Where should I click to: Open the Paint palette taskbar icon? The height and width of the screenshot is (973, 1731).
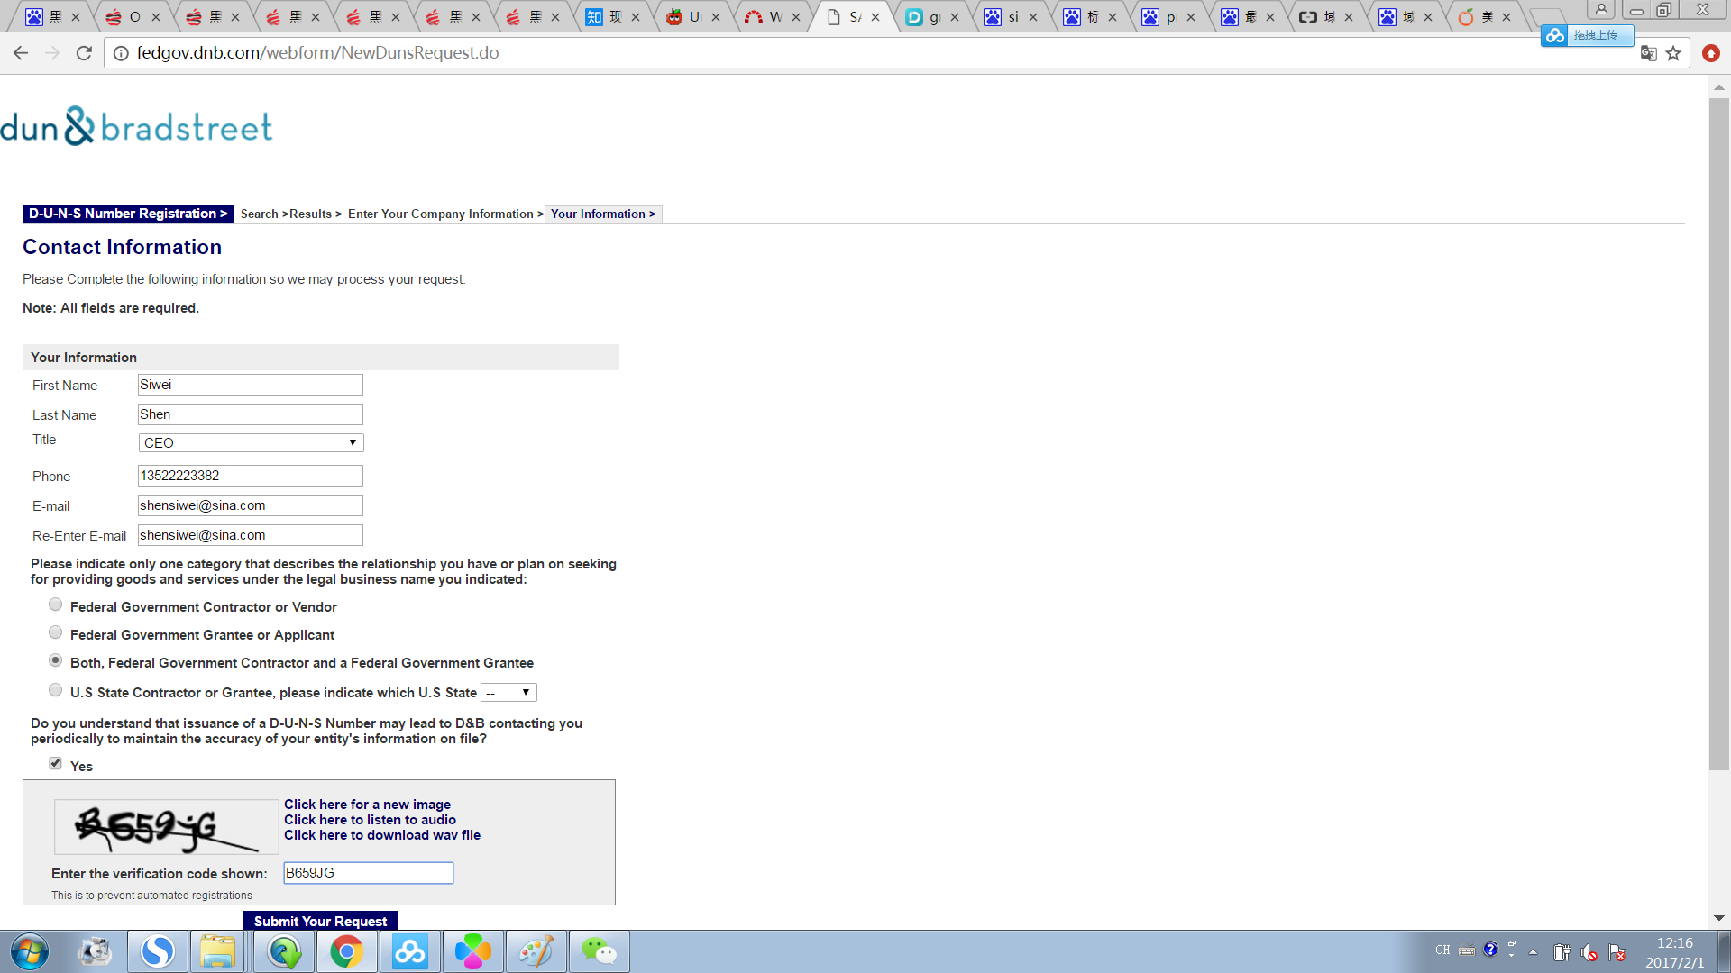[x=536, y=951]
